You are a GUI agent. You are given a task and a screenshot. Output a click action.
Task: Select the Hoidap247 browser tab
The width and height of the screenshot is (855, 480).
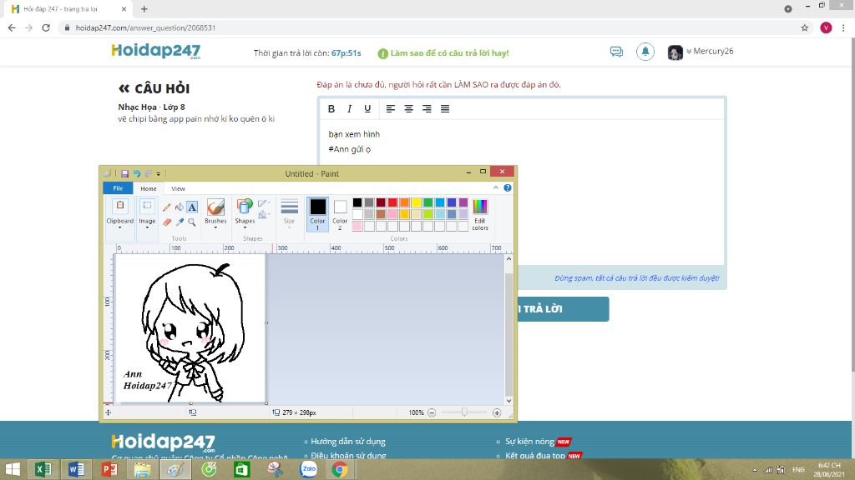point(68,9)
